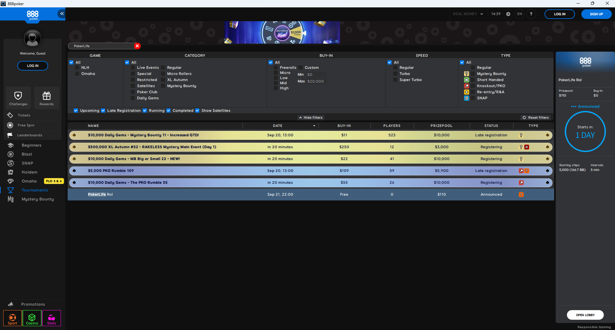615x330 pixels.
Task: Collapse filters with Hide filters
Action: [x=311, y=118]
